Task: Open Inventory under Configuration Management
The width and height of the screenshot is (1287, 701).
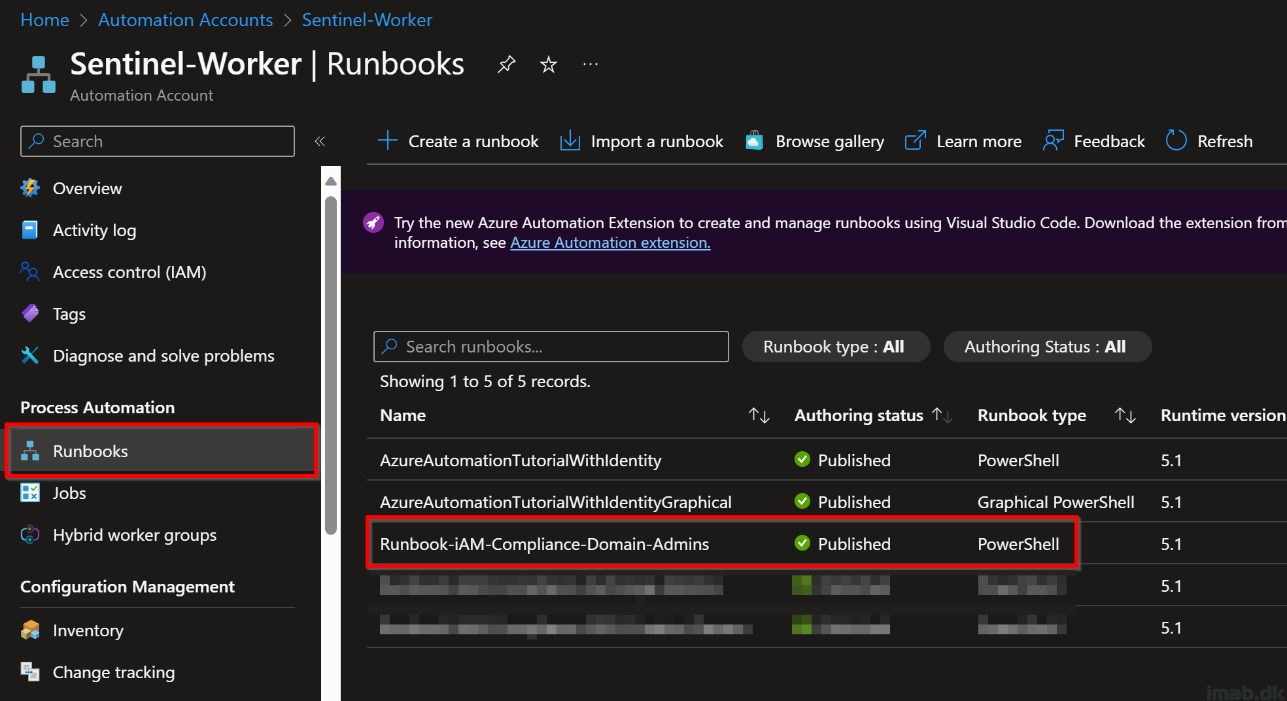Action: pos(88,630)
